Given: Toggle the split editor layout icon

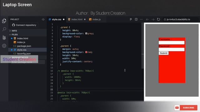Looking at the screenshot, I should coord(136,19).
